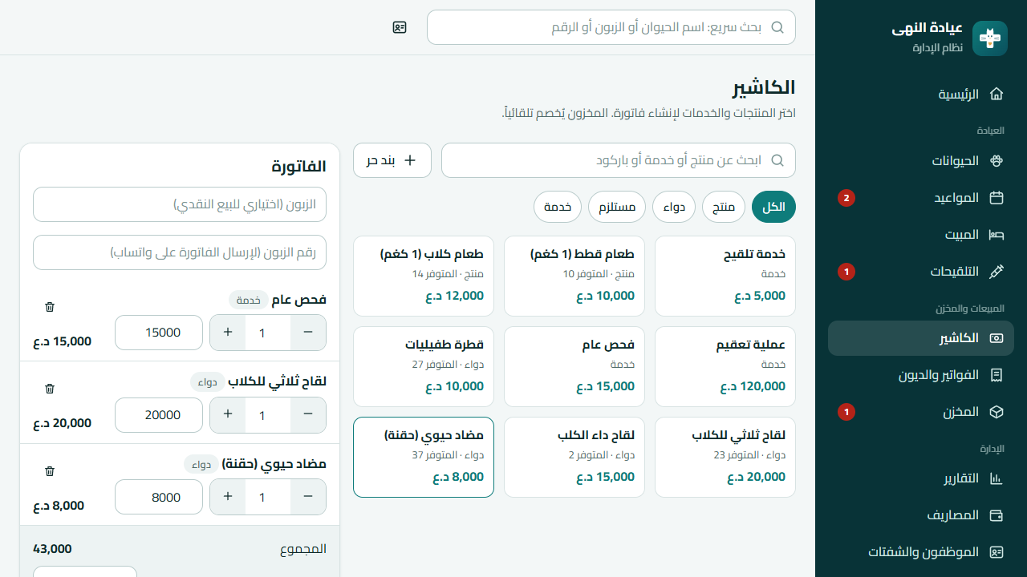
Task: Open المخزن inventory page
Action: [x=921, y=412]
